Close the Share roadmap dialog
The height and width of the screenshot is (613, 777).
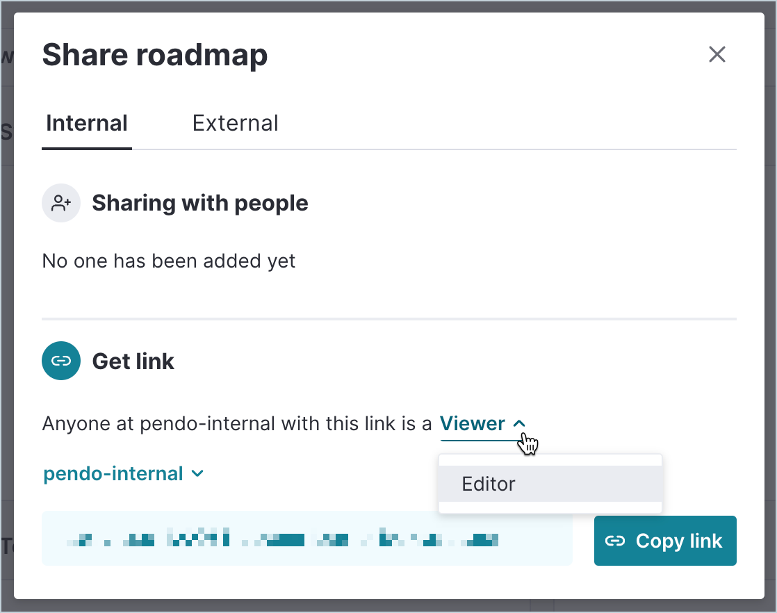(717, 54)
